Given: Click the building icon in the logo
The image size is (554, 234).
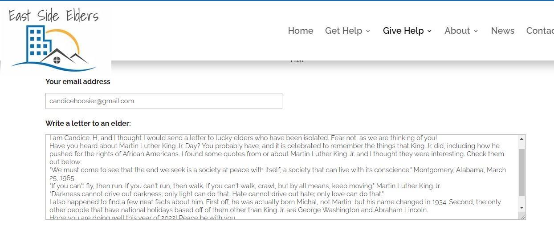Looking at the screenshot, I should point(36,42).
